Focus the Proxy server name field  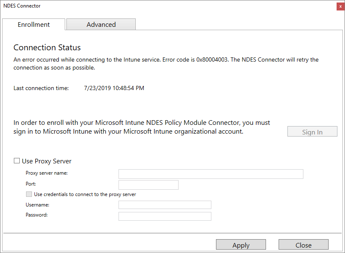point(211,174)
